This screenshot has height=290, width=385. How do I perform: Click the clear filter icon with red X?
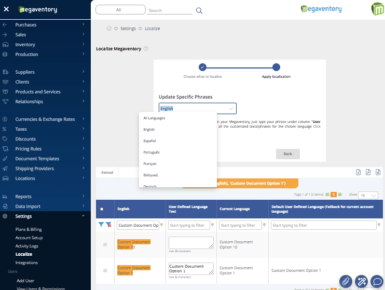click(108, 225)
